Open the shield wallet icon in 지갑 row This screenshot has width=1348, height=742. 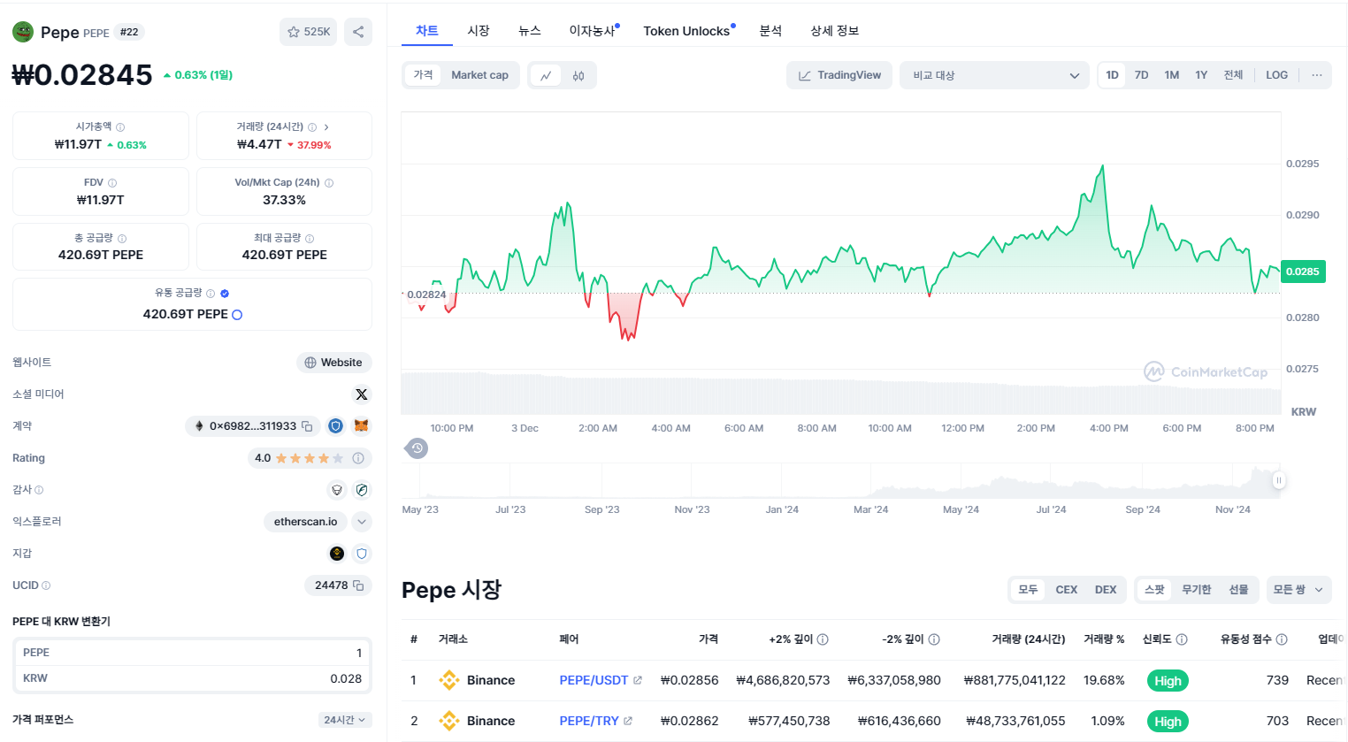[x=361, y=554]
